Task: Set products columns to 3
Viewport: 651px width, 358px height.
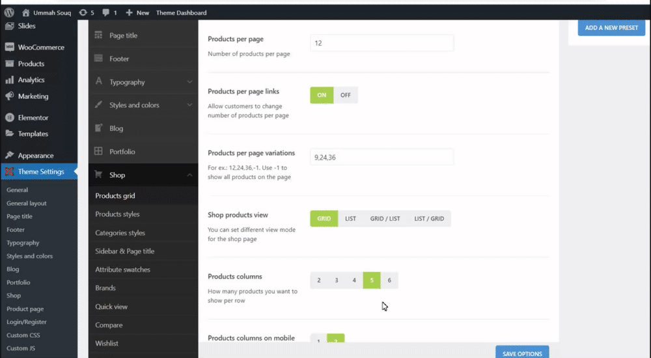Action: [337, 281]
